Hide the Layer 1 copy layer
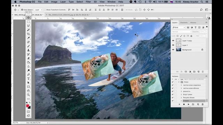The image size is (223, 125). (173, 41)
